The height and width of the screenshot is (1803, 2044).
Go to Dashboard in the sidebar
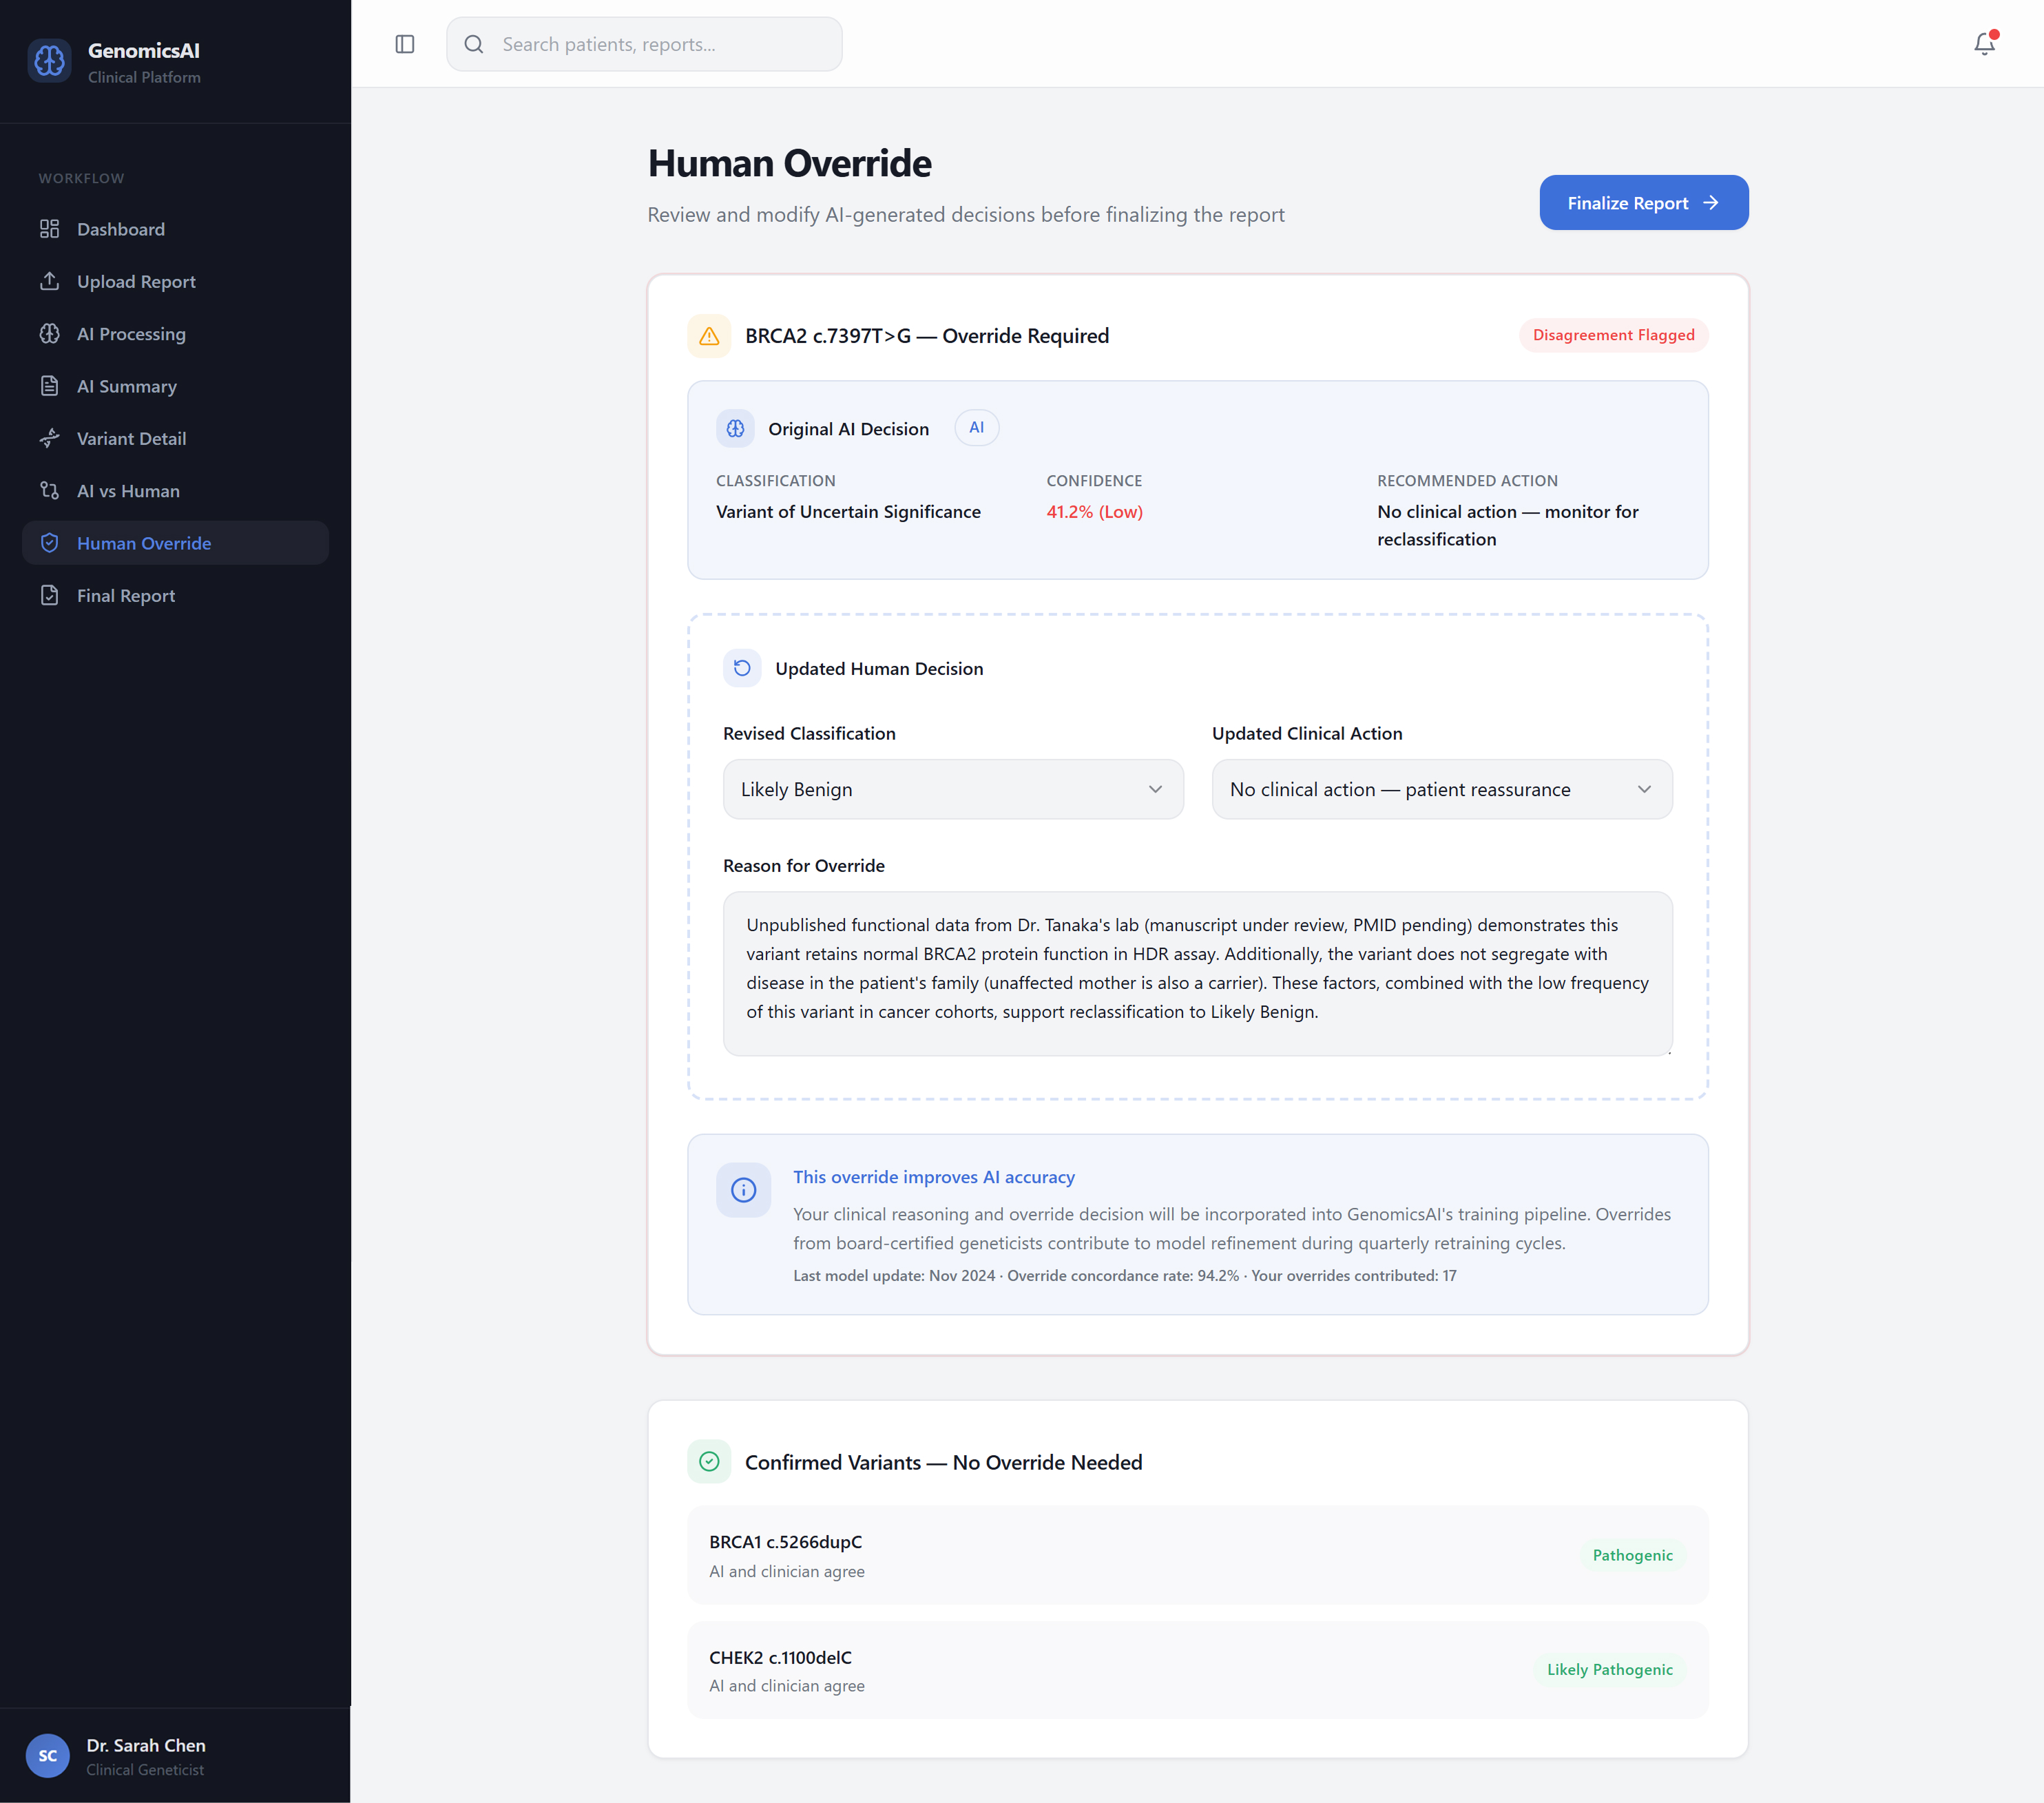coord(175,229)
